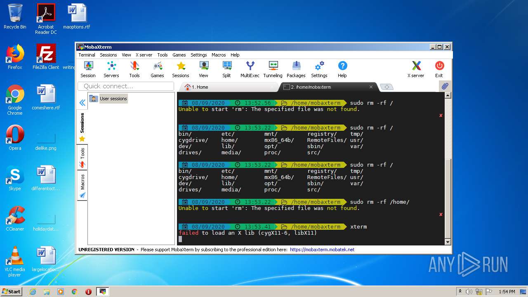Click the 1:54 PM taskbar clock

(x=507, y=292)
